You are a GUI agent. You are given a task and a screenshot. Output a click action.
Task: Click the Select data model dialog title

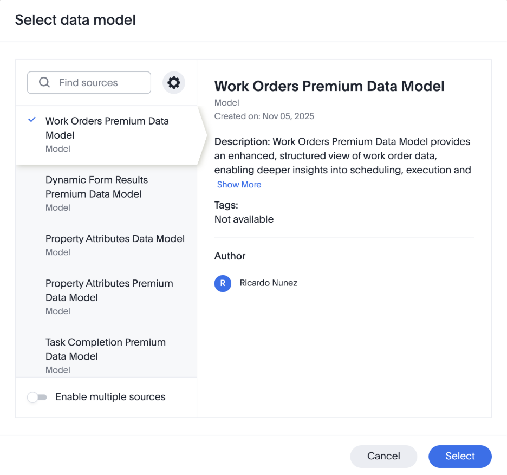[75, 21]
